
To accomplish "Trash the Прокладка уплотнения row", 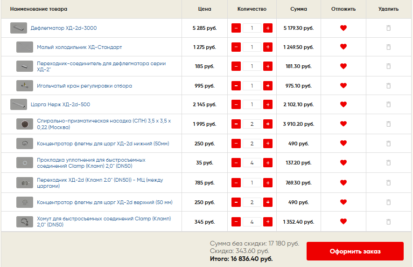I will tap(388, 163).
